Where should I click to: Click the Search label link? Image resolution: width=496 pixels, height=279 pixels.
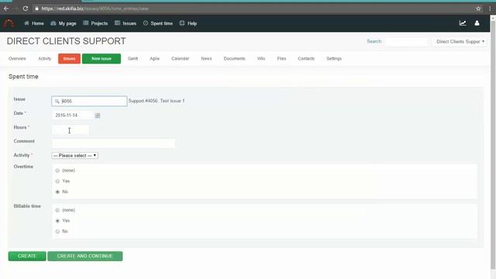[x=374, y=41]
